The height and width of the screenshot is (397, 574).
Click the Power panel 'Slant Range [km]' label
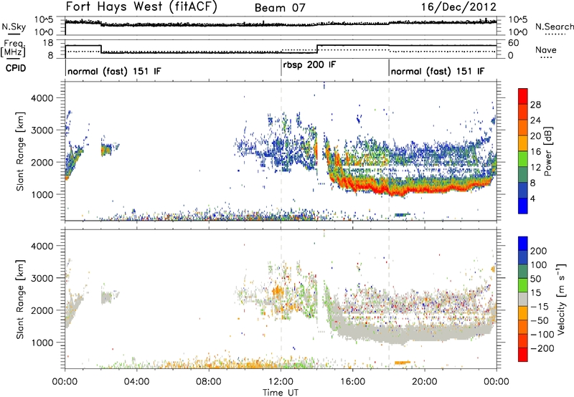[20, 151]
